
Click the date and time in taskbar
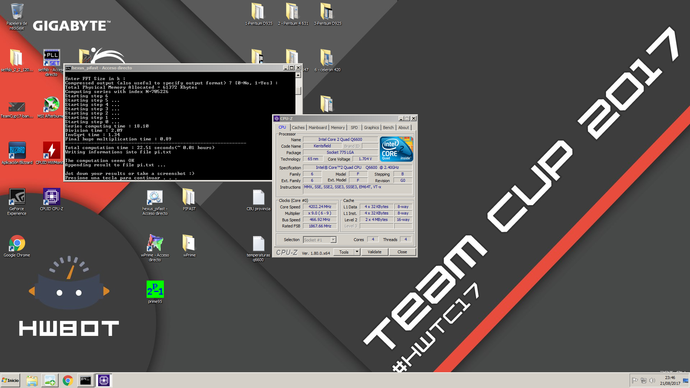(x=670, y=380)
